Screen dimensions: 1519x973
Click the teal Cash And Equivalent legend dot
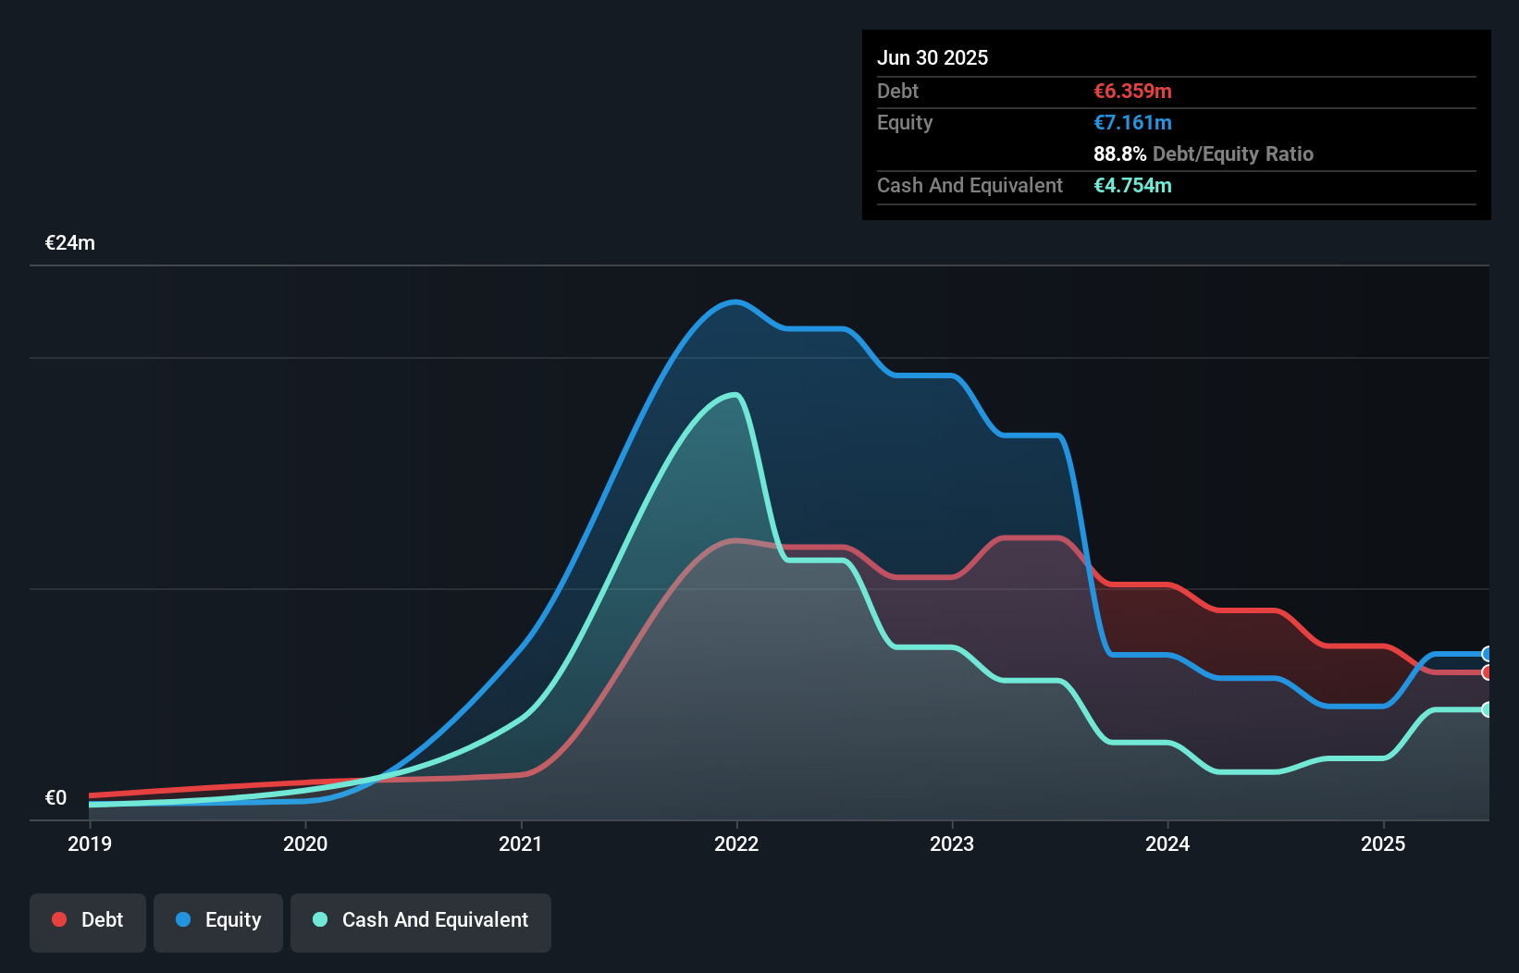tap(319, 920)
